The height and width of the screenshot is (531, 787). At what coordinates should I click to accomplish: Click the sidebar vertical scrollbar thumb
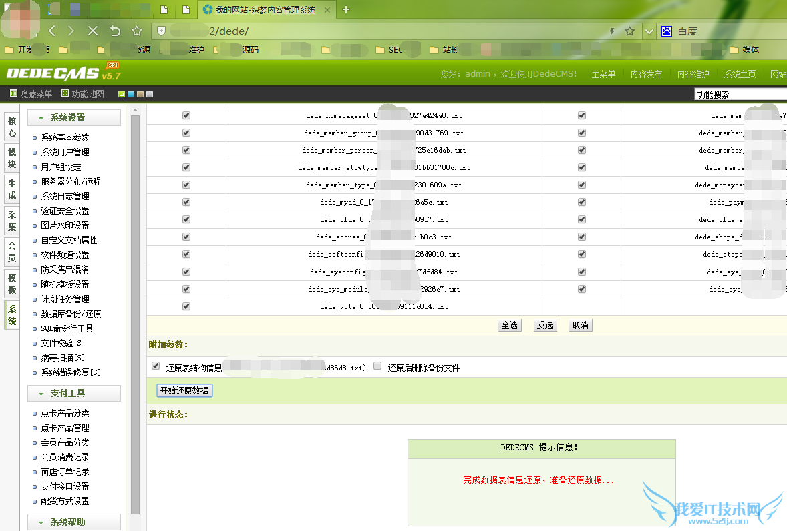click(135, 315)
